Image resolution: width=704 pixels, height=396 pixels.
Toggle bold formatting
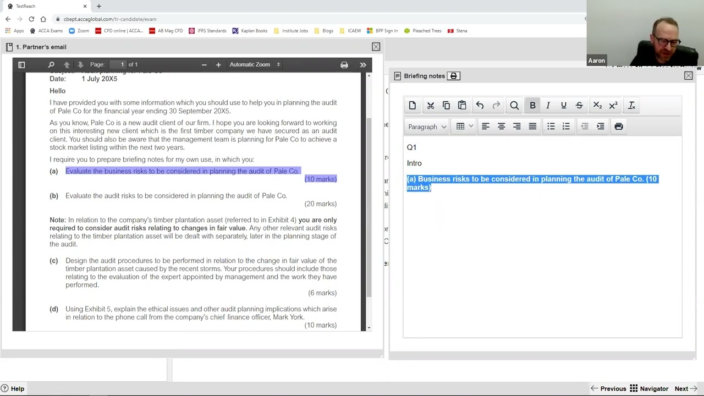click(x=532, y=106)
